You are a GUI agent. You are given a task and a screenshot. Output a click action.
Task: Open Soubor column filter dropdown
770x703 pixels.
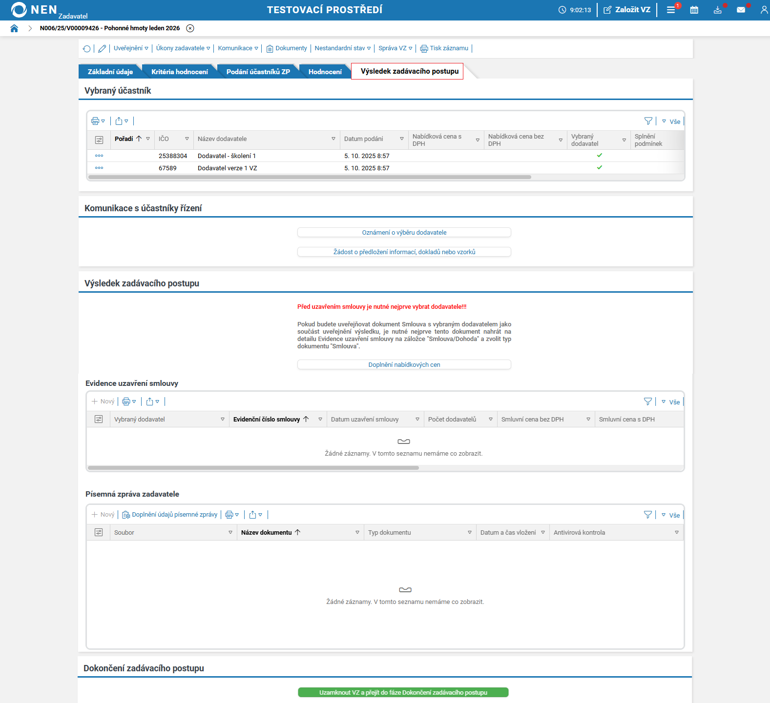point(230,532)
